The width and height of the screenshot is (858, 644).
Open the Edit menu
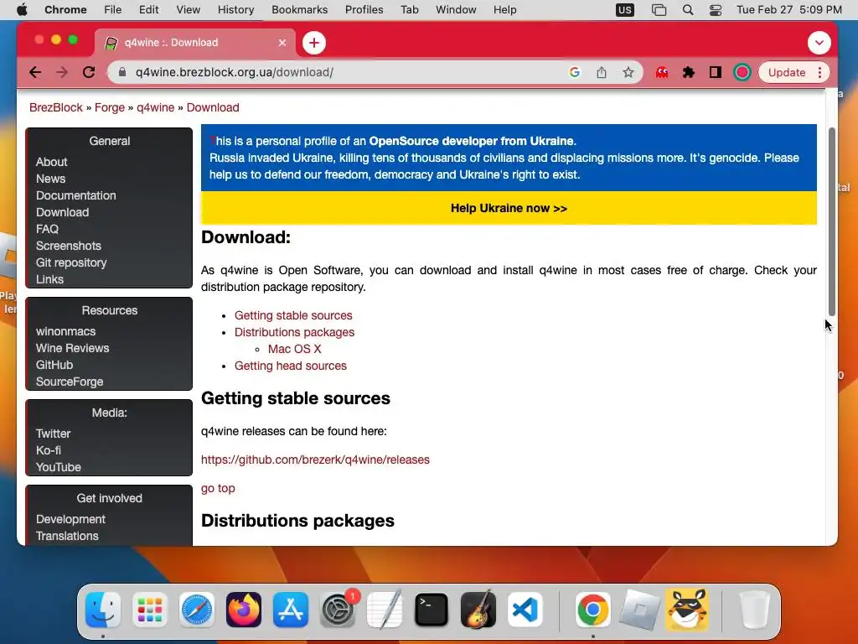point(148,10)
